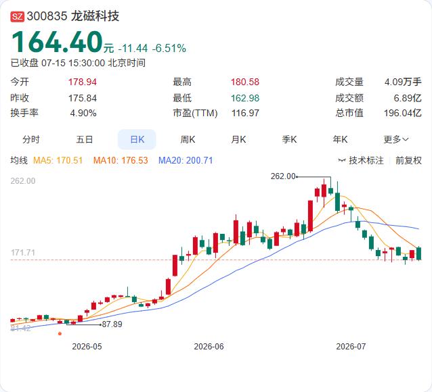Expand the 更多 dropdown
This screenshot has width=432, height=392.
pos(395,139)
